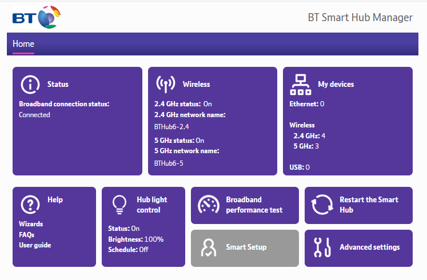Viewport: 427px width, 280px height.
Task: Click Restart the Smart Hub label
Action: click(x=369, y=205)
